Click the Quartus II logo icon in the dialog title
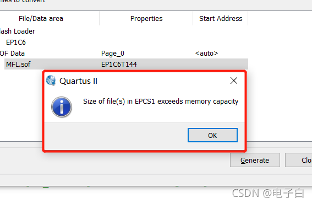The width and height of the screenshot is (312, 203). (x=51, y=81)
